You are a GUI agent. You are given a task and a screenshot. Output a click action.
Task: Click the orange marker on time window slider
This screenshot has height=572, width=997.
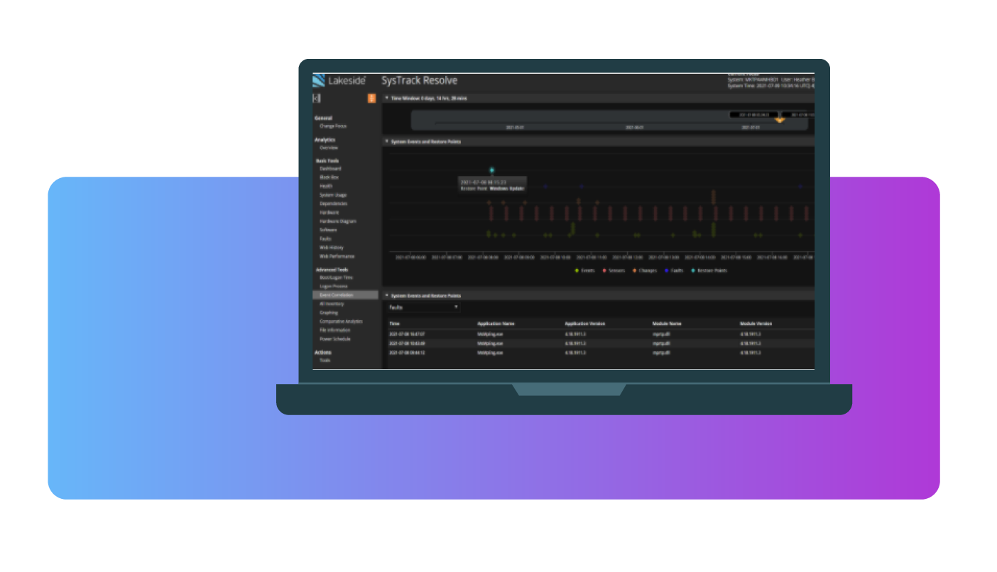point(780,120)
